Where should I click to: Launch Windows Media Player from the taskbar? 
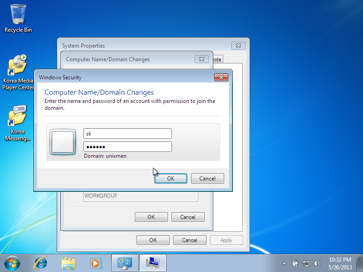point(96,263)
